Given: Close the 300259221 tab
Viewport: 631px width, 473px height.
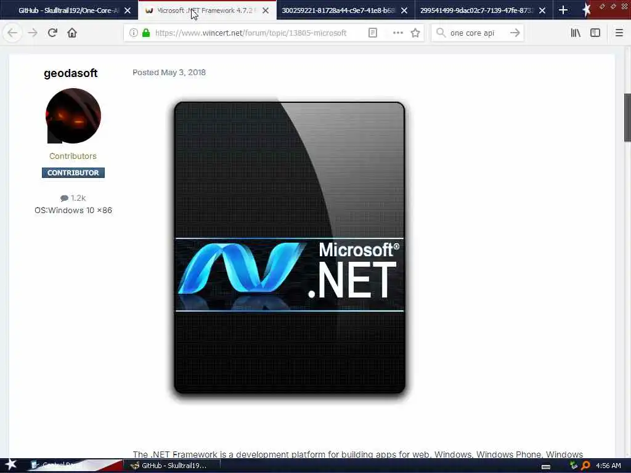Looking at the screenshot, I should click(x=404, y=10).
